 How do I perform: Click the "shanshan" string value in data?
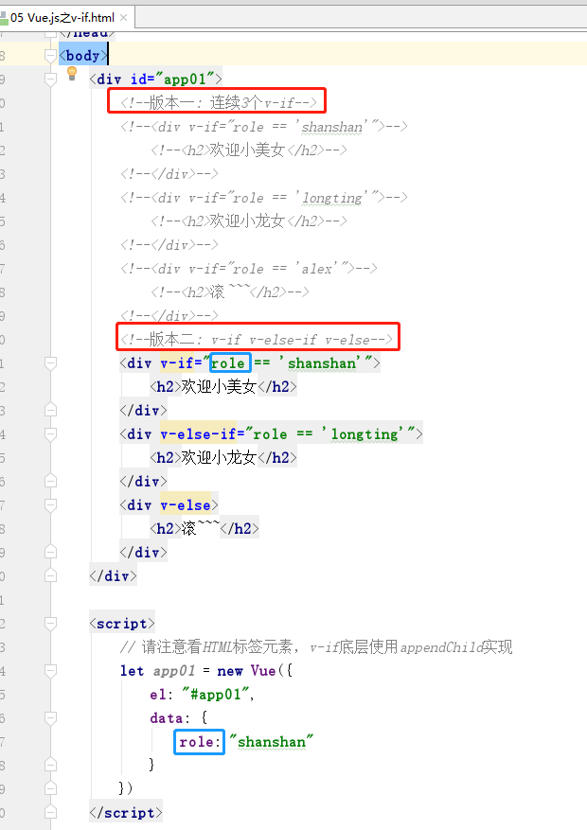click(x=272, y=742)
